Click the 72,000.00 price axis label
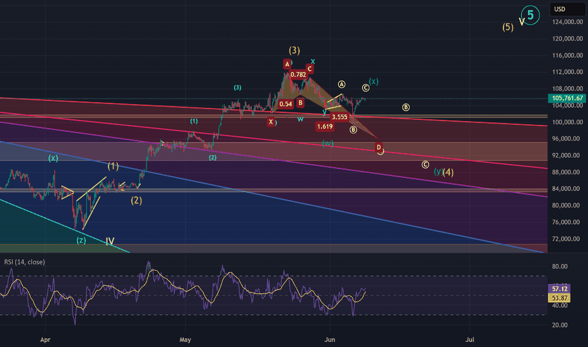The height and width of the screenshot is (347, 588). coord(567,239)
